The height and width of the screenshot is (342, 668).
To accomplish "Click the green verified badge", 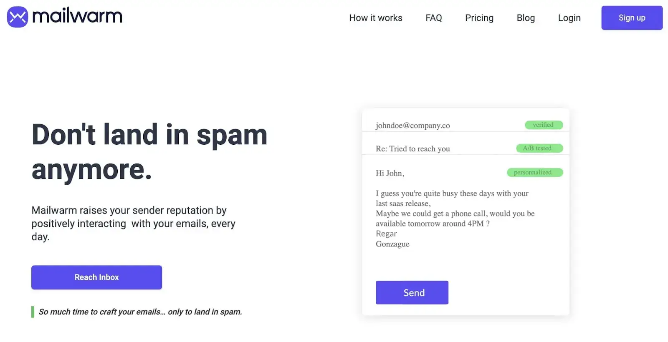I will pos(543,125).
